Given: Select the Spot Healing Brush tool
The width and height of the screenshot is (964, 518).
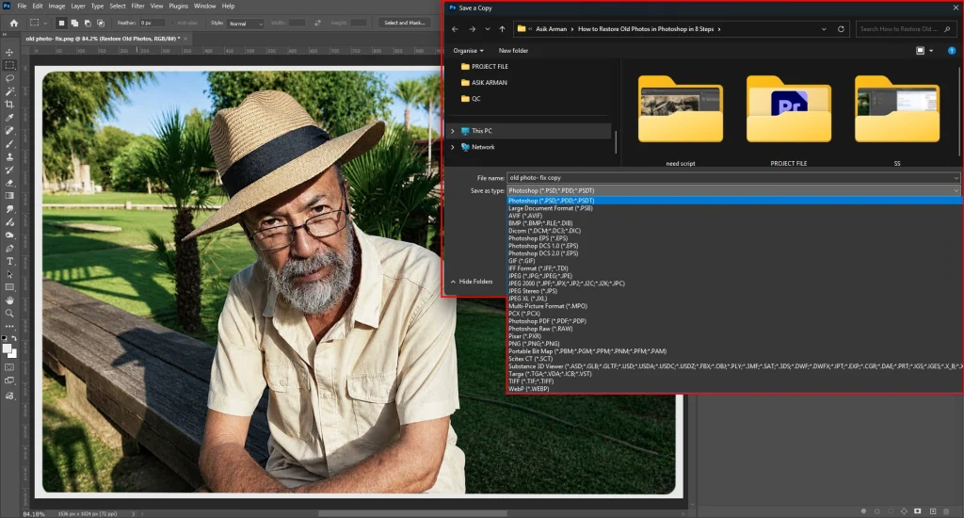Looking at the screenshot, I should click(9, 130).
